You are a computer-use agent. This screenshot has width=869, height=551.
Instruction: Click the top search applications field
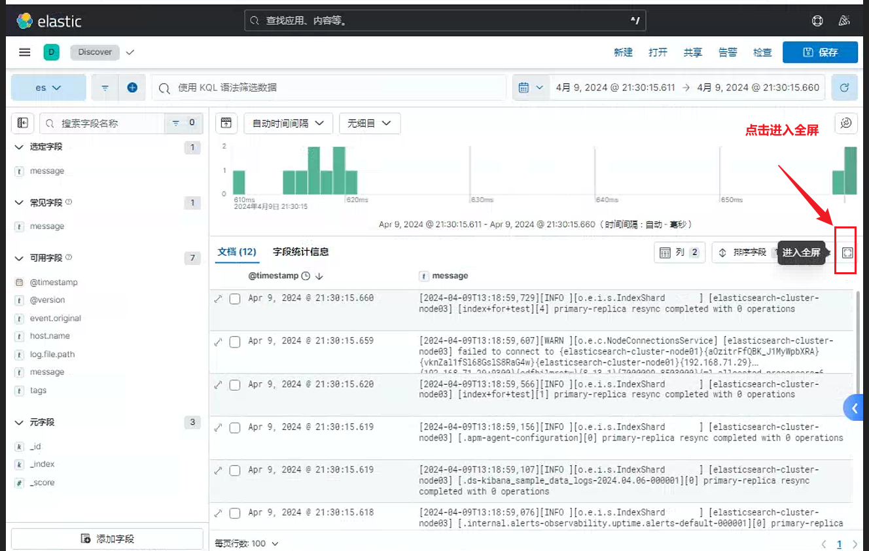[x=445, y=21]
